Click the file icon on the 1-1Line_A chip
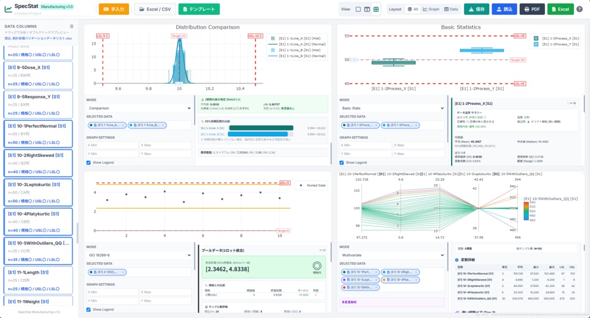 pyautogui.click(x=95, y=125)
